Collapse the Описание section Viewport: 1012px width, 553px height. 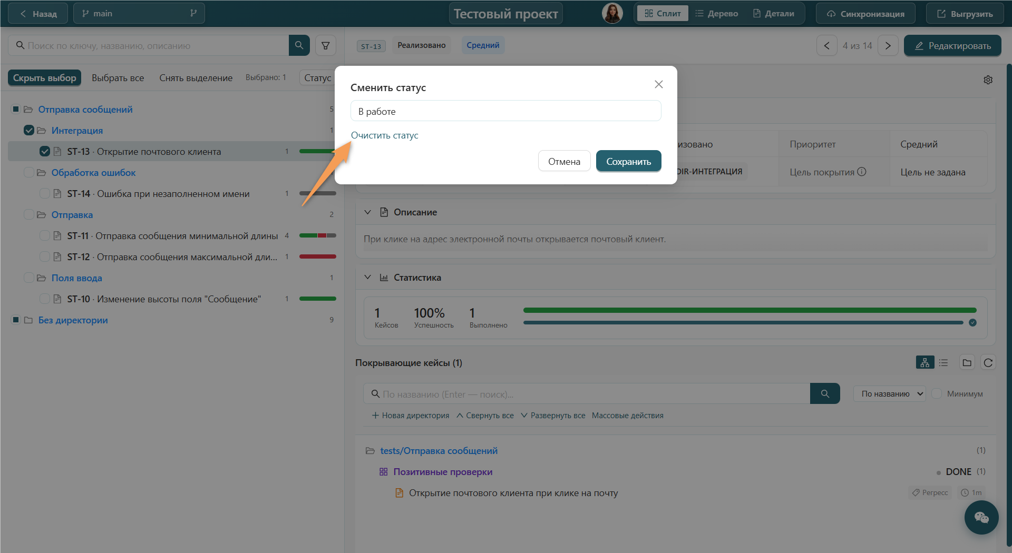pos(368,212)
